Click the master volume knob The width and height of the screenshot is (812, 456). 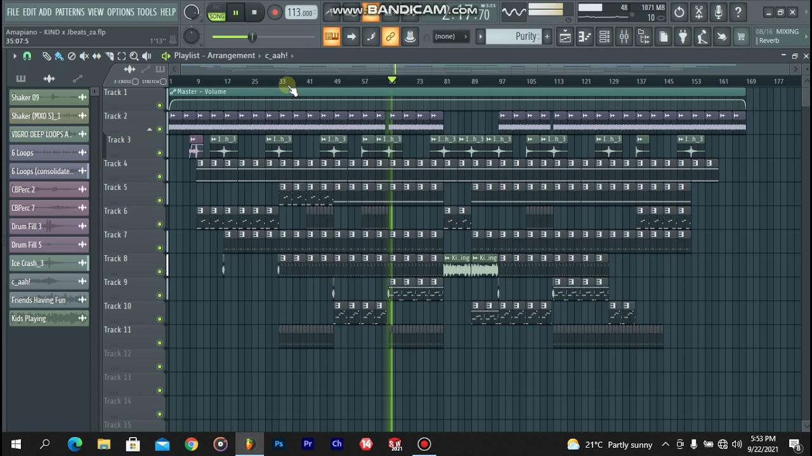[191, 12]
